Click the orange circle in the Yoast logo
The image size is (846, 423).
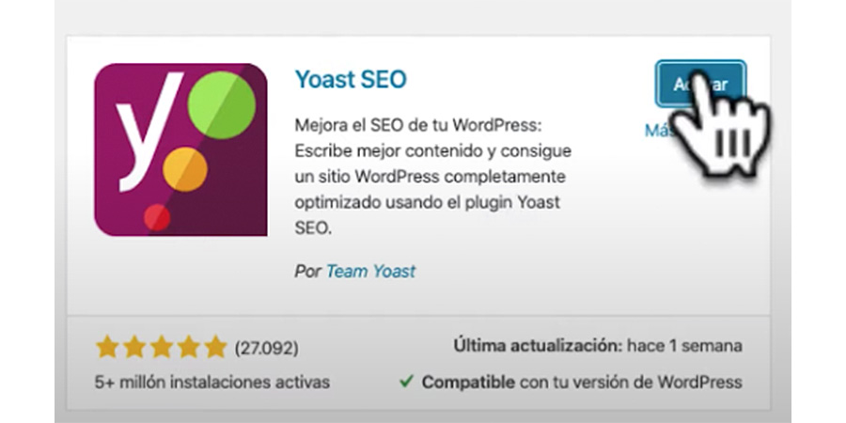[185, 169]
